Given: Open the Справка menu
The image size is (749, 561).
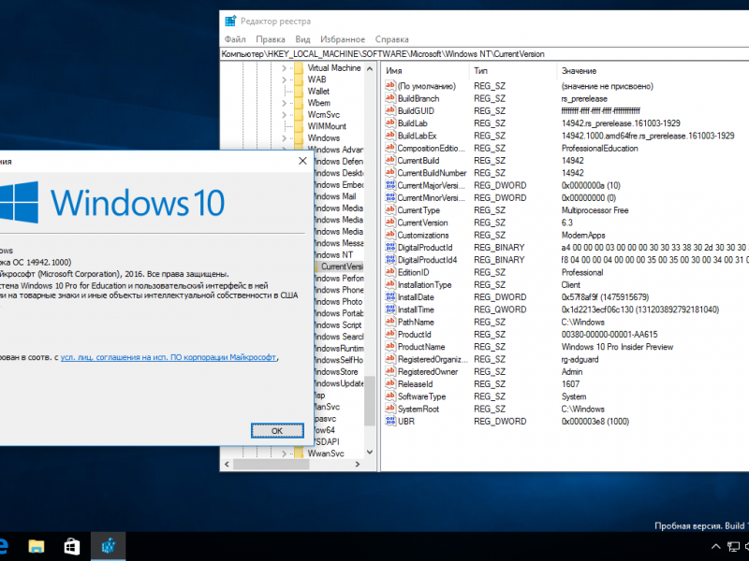Looking at the screenshot, I should point(391,39).
